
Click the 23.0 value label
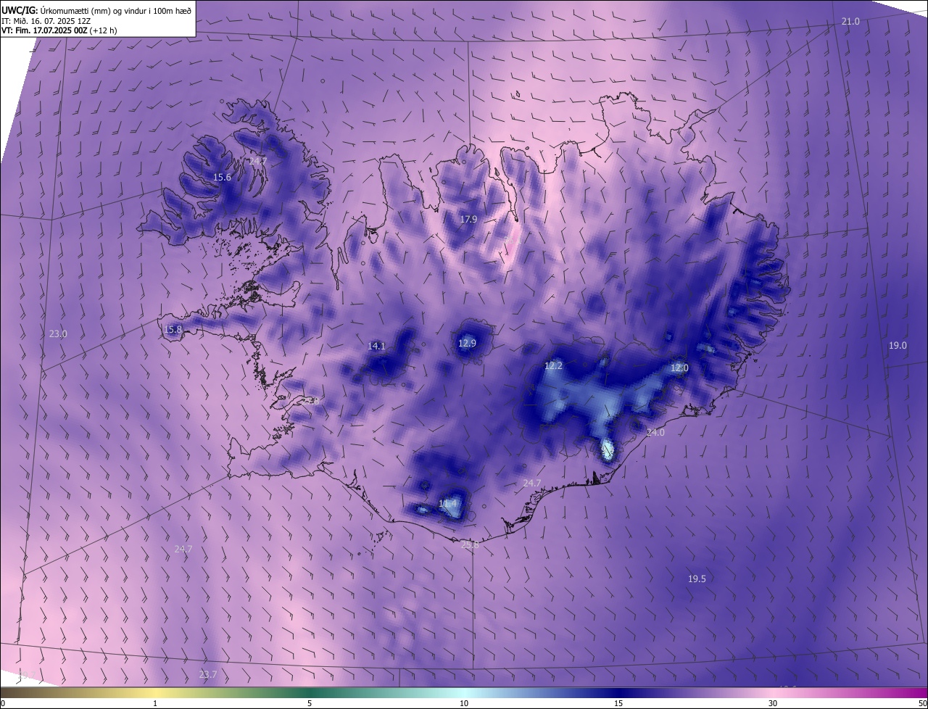tap(58, 334)
